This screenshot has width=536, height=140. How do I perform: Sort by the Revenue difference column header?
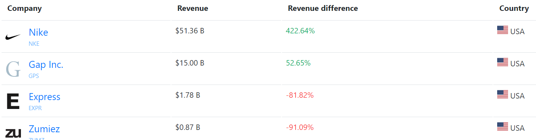coord(323,9)
